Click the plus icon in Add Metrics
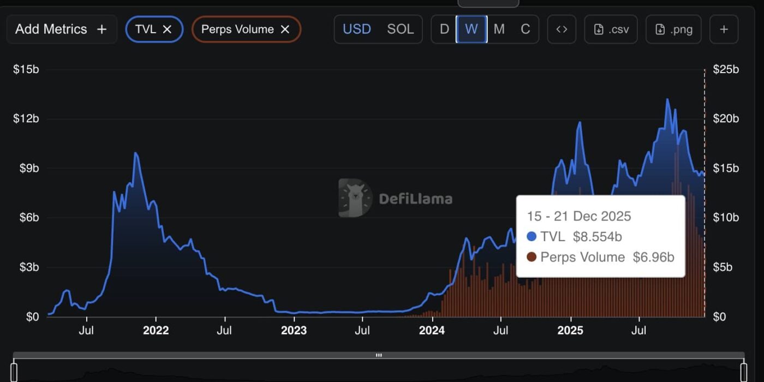This screenshot has height=382, width=764. pyautogui.click(x=102, y=29)
